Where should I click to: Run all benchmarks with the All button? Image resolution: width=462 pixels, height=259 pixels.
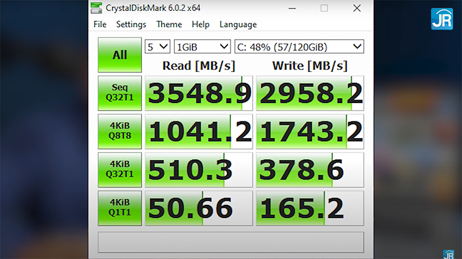point(120,55)
